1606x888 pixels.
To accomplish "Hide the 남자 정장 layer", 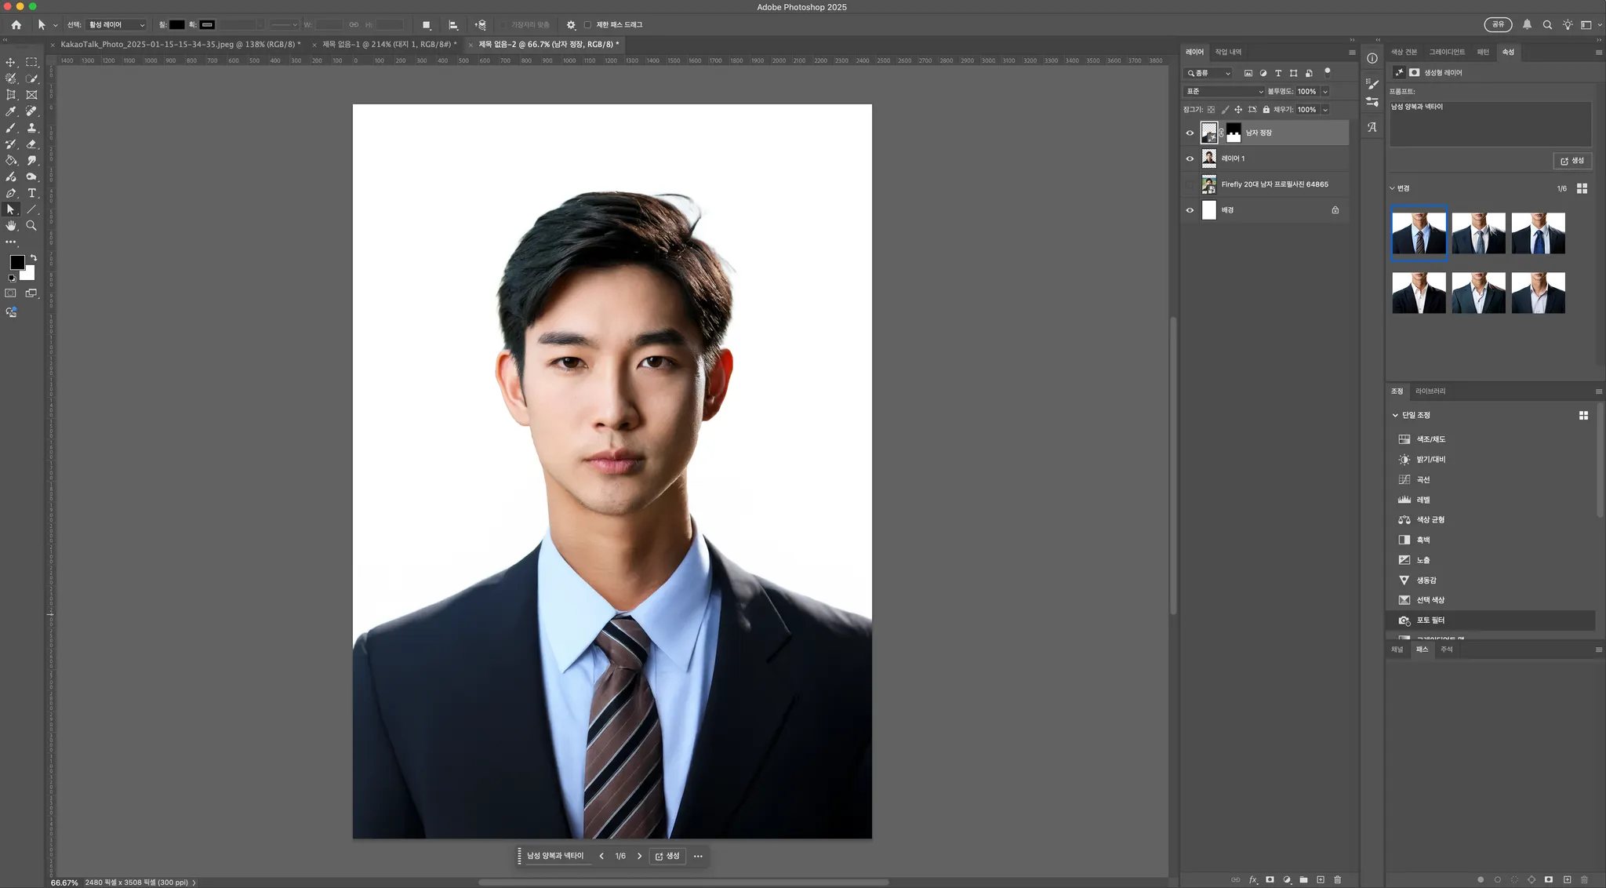I will pos(1190,133).
